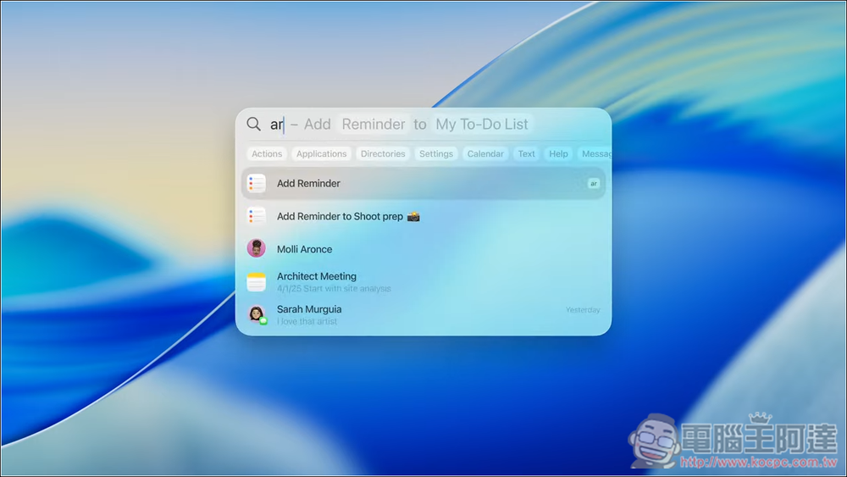Select the Messages filter chip

(595, 154)
